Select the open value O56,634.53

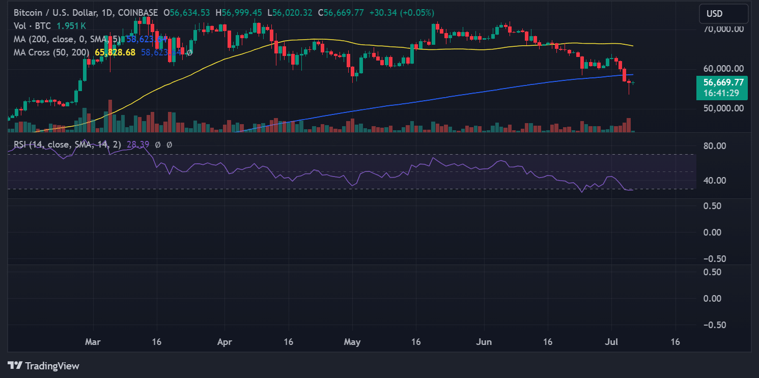(188, 13)
